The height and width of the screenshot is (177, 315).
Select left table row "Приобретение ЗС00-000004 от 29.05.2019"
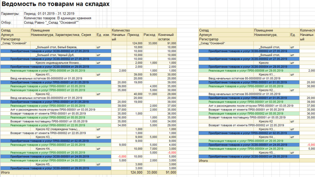[x=56, y=67]
